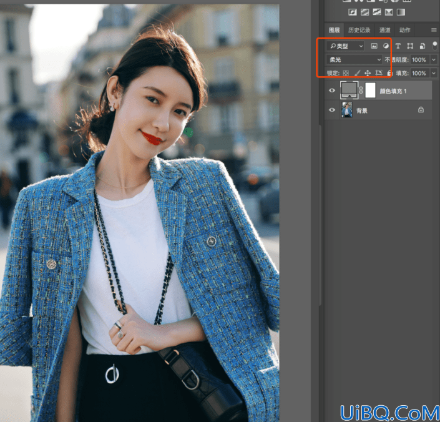Open the 历史记录 (History) tab
Viewport: 440px width, 422px height.
tap(359, 30)
